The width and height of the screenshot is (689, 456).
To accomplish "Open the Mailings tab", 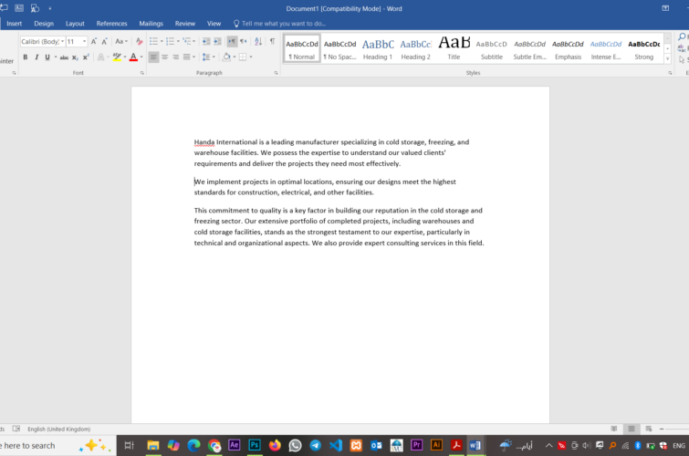I will click(x=151, y=24).
